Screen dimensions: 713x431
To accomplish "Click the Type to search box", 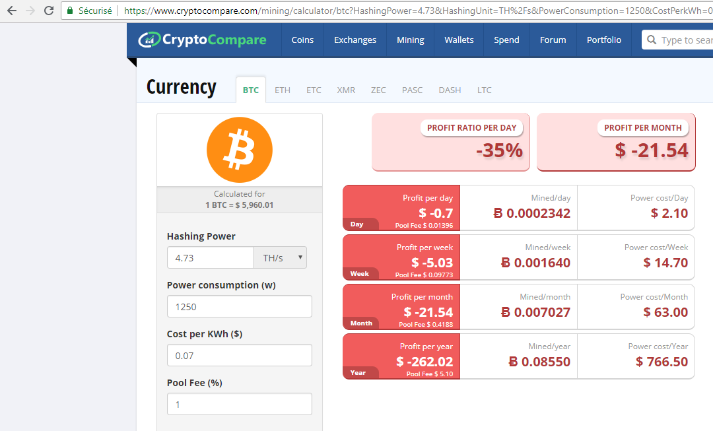I will [x=677, y=40].
